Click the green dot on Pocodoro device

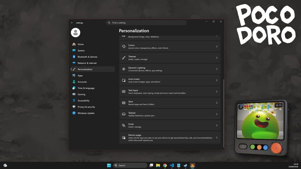(253, 147)
